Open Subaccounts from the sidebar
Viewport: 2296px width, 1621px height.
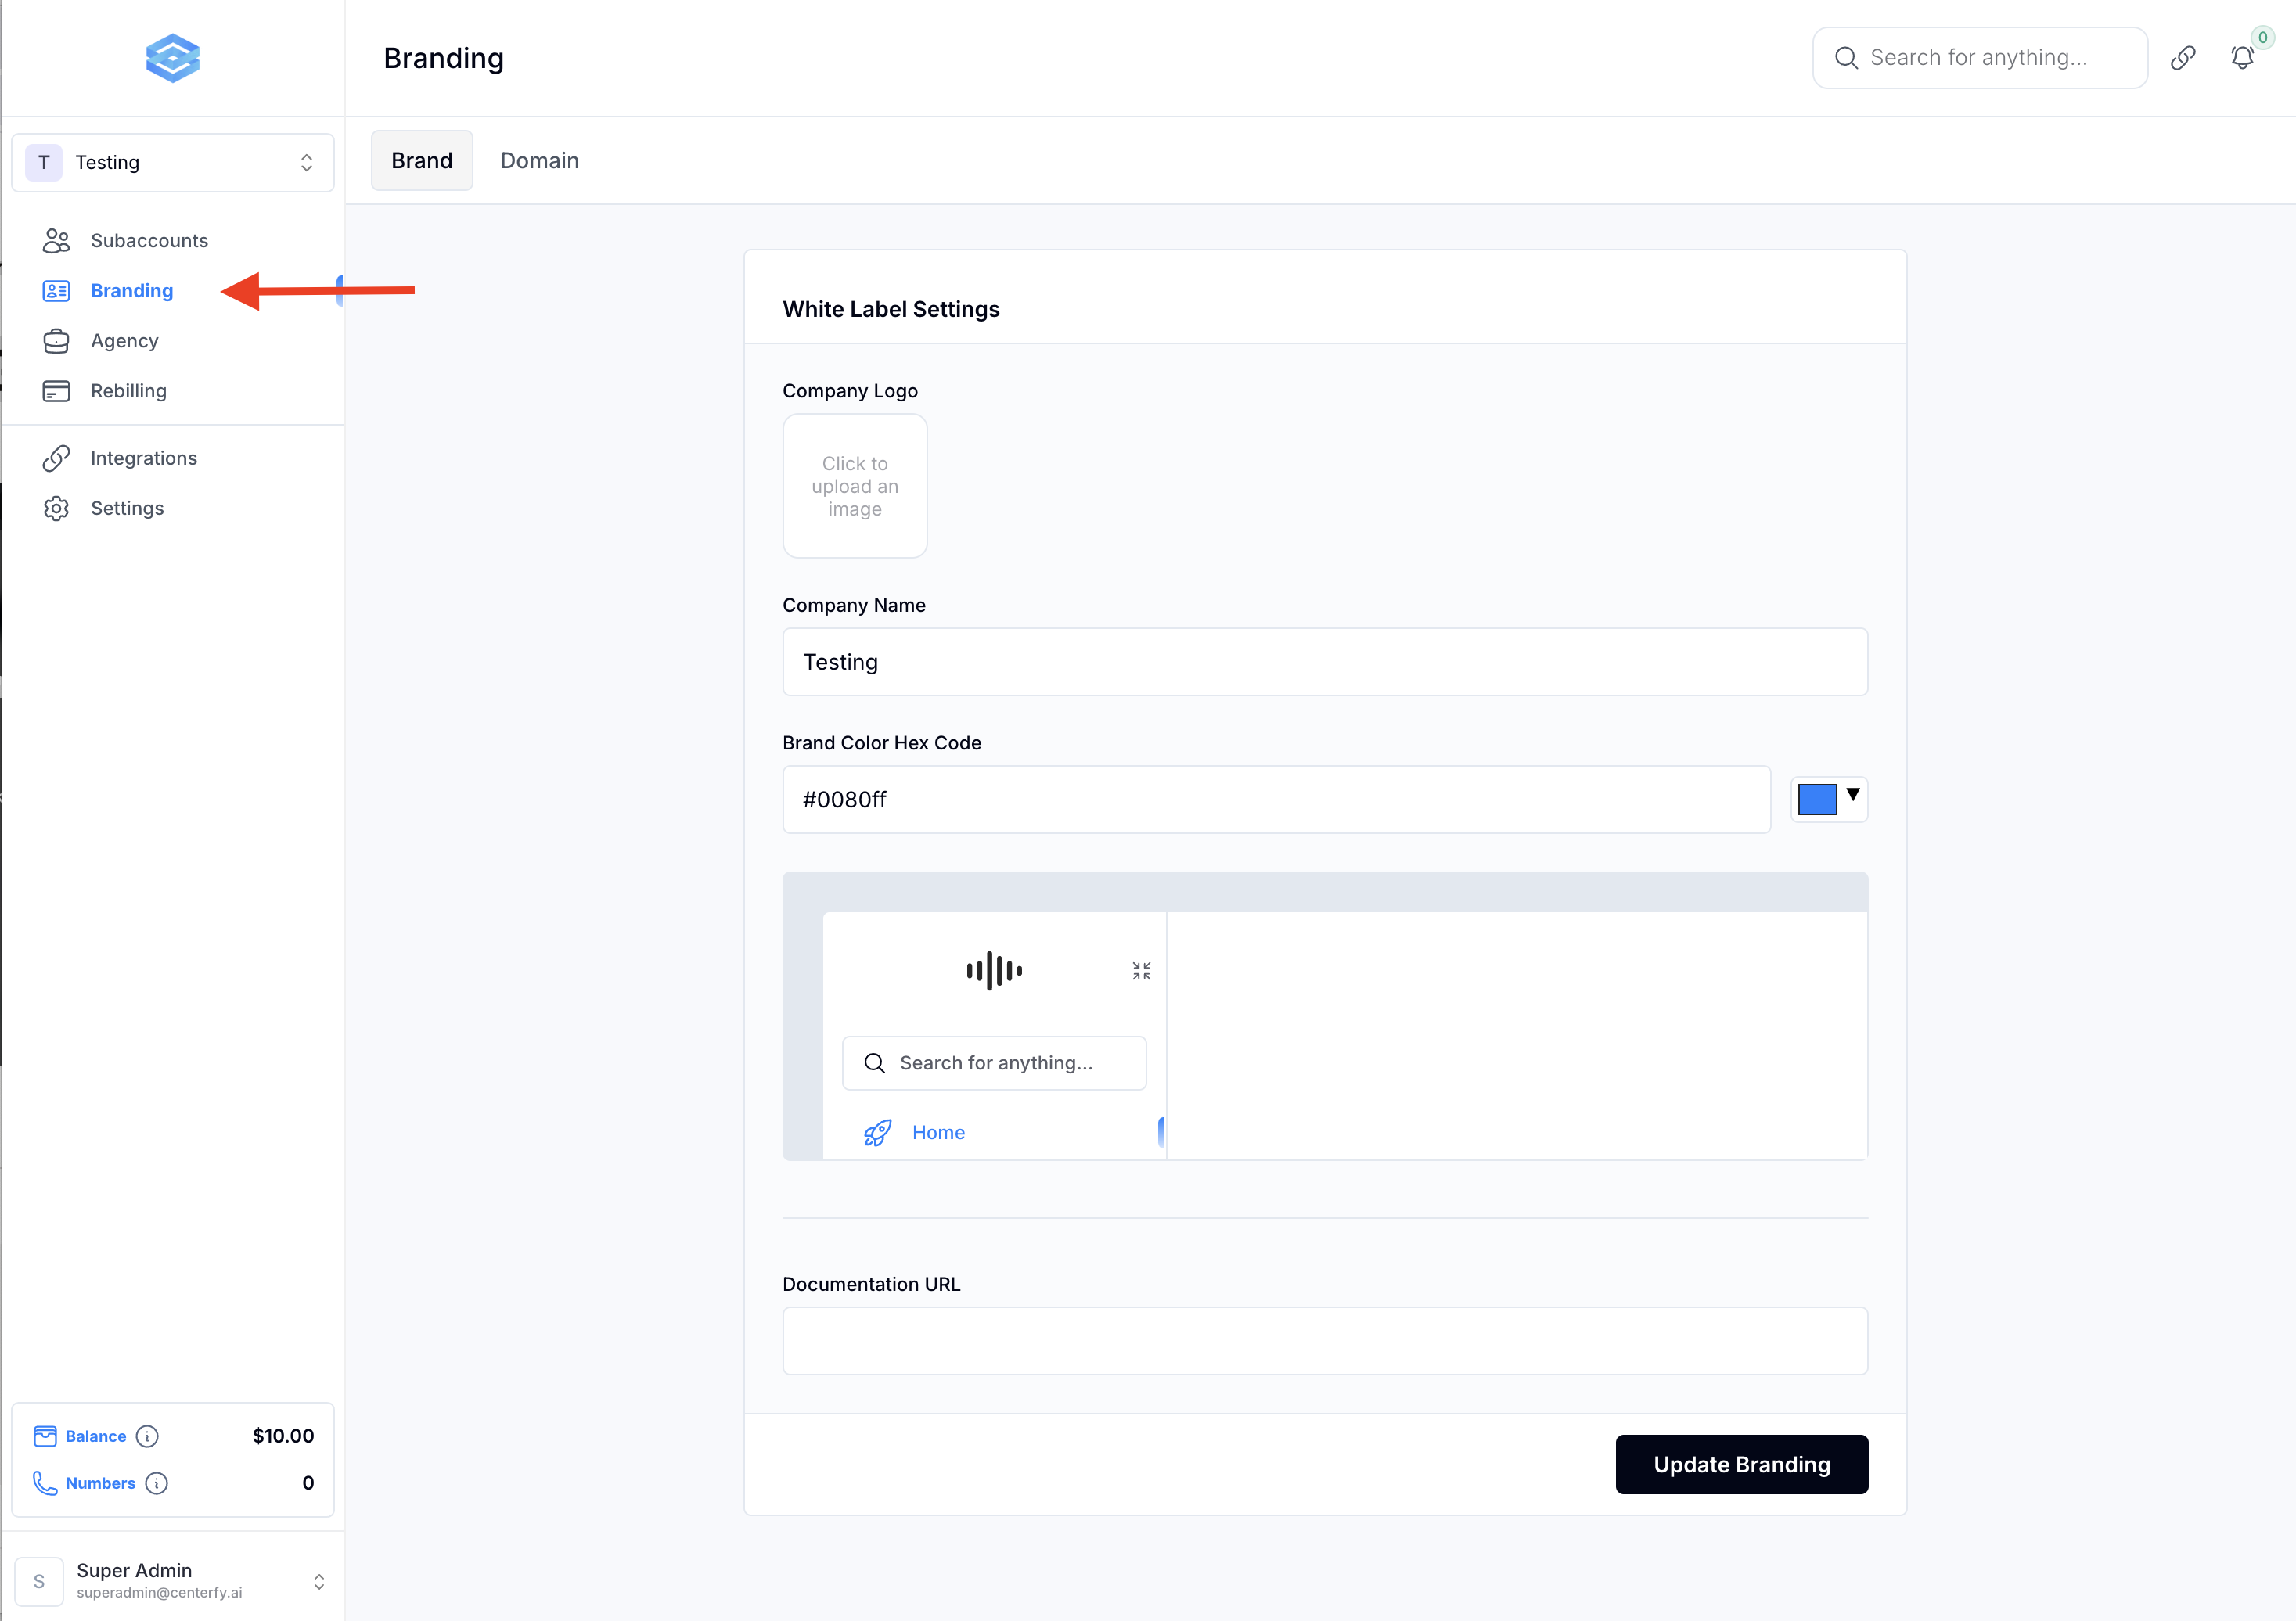(x=149, y=240)
